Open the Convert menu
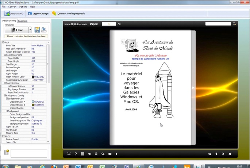Viewport: 250px width, 168px height. click(x=12, y=7)
